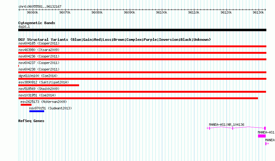Click nsv970151 (Sudmant2013) variant label
Screen dimensions: 275x161
50,108
